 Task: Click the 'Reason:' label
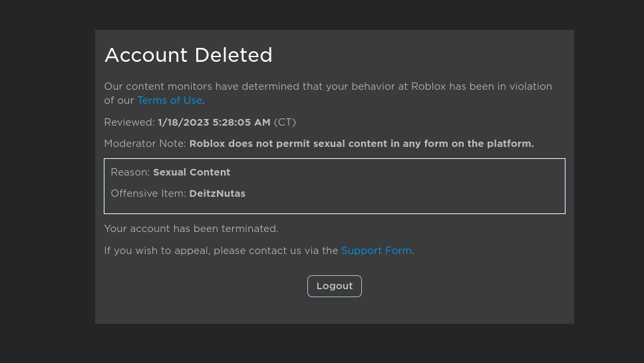click(x=130, y=172)
